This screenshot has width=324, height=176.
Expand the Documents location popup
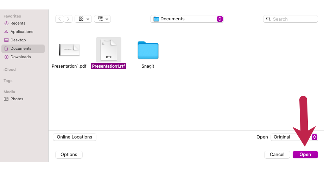point(187,19)
